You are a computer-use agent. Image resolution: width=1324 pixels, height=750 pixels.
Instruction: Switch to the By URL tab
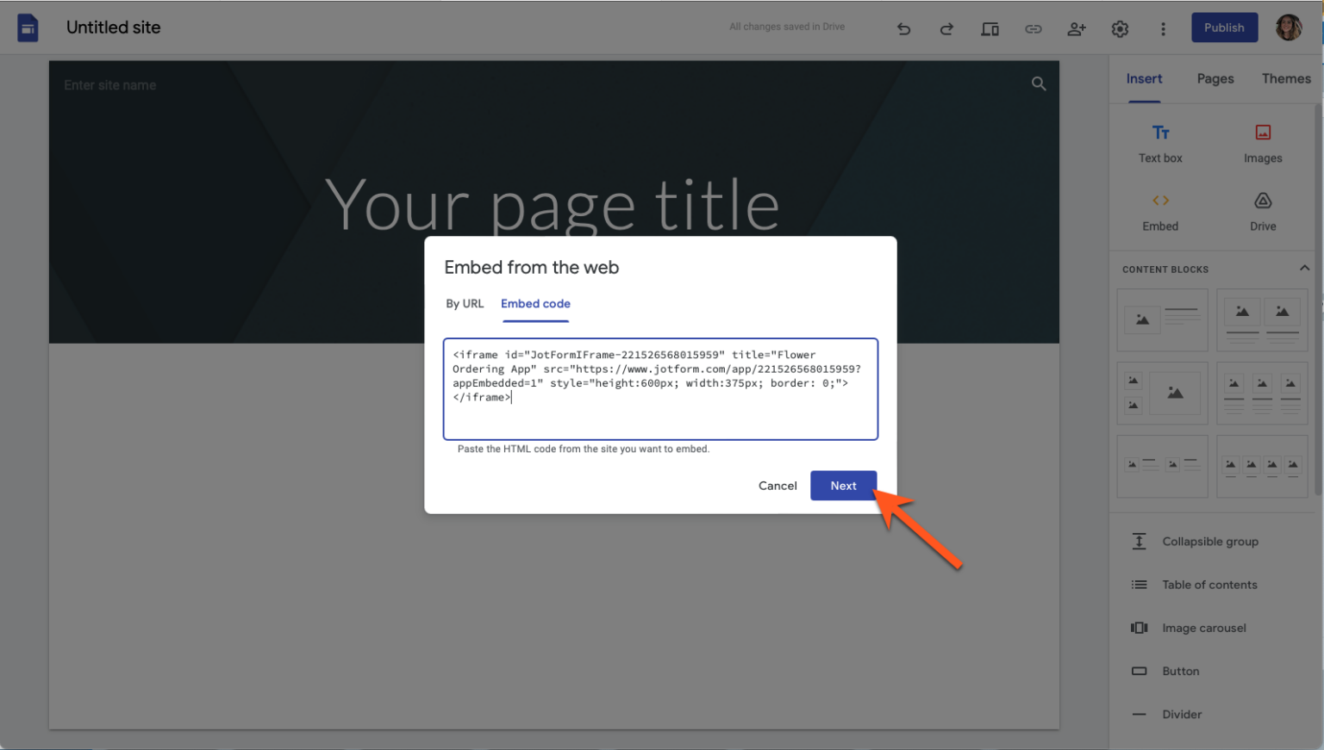(465, 303)
